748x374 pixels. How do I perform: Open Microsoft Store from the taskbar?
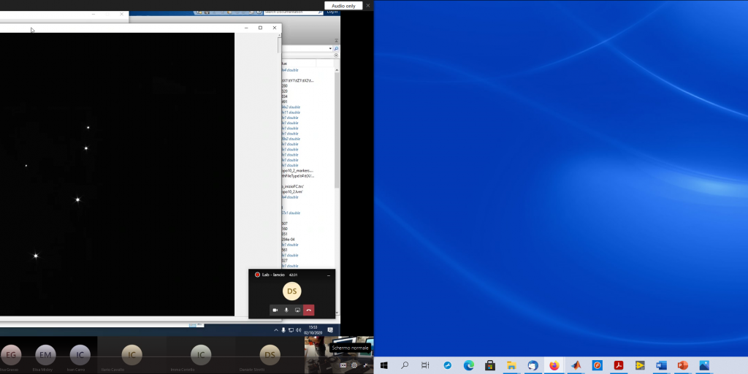coord(490,365)
